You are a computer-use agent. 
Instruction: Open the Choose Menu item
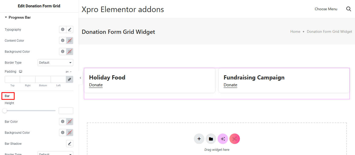click(326, 9)
